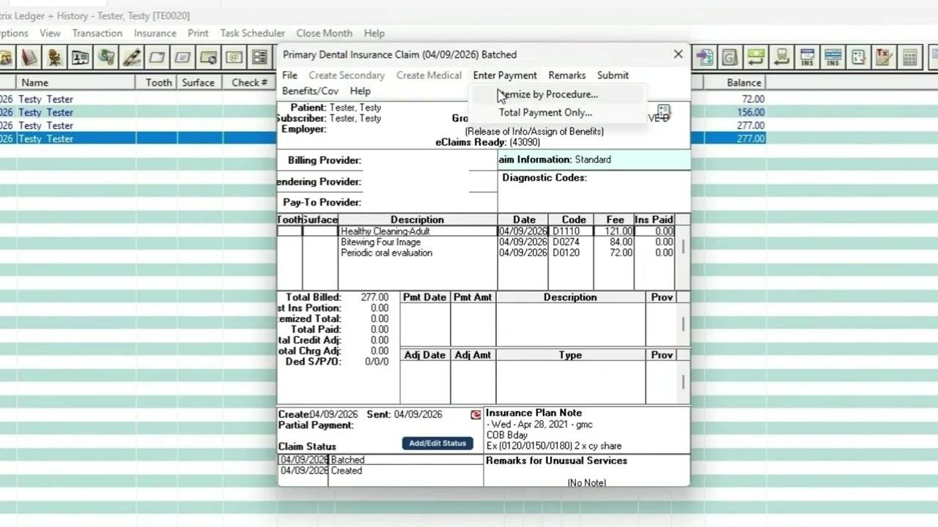Click the tooth with return-arrow icon

coord(781,57)
